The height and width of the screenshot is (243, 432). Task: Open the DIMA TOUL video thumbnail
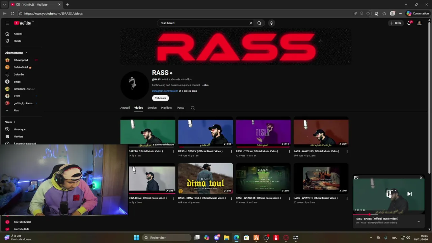pyautogui.click(x=206, y=179)
